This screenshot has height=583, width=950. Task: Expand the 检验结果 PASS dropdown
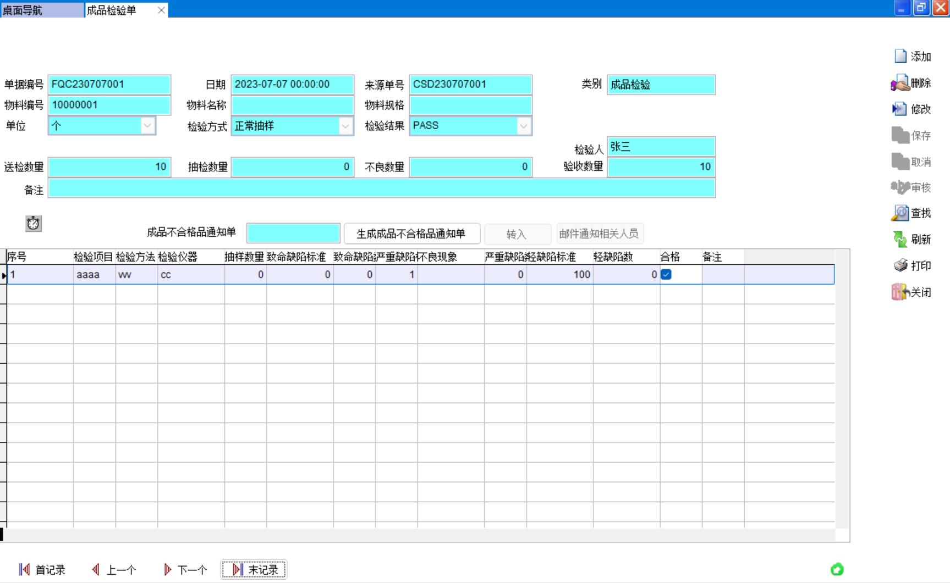(523, 126)
